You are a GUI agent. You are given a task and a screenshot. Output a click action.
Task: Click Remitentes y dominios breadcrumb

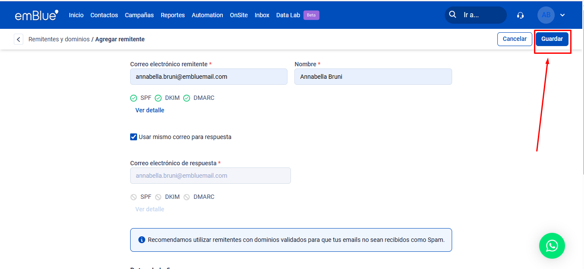59,39
